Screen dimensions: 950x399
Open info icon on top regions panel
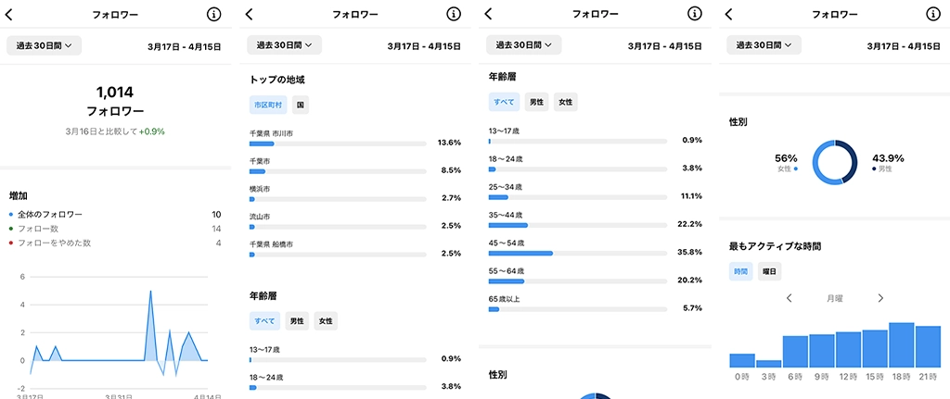click(454, 14)
